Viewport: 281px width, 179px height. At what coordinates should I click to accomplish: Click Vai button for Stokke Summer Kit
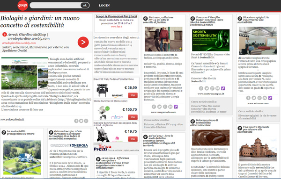(x=133, y=117)
